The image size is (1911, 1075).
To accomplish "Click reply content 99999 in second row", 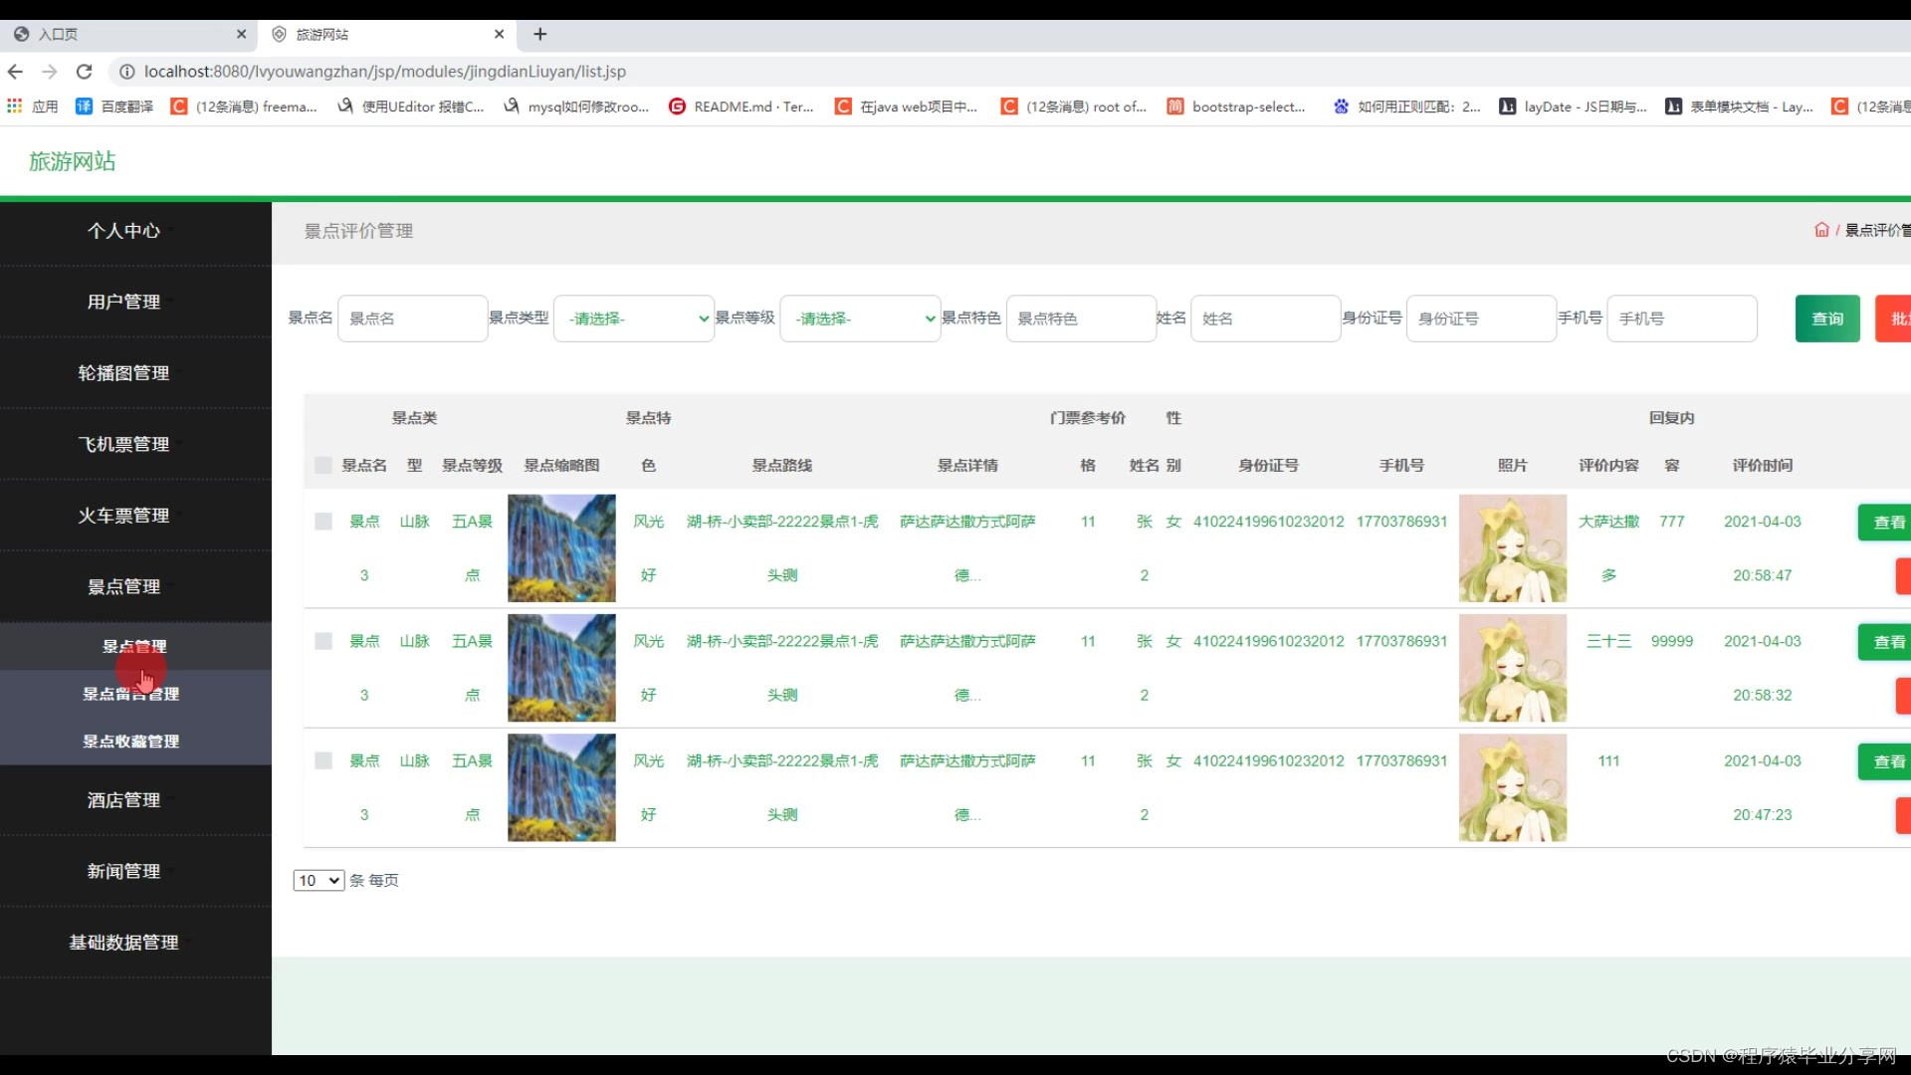I will [x=1672, y=641].
